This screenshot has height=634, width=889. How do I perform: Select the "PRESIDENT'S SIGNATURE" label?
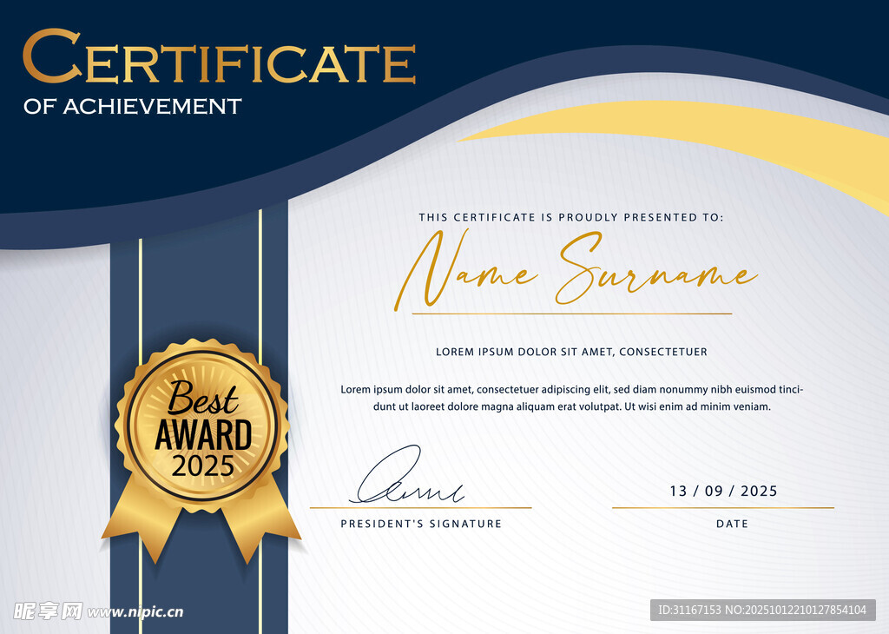coord(421,524)
